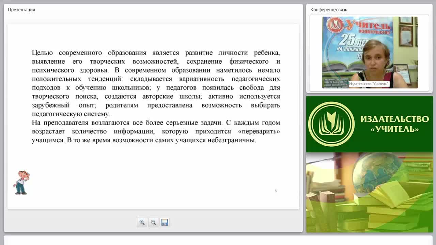Image resolution: width=436 pixels, height=245 pixels.
Task: Save the presentation with the floppy disk icon
Action: [x=165, y=222]
